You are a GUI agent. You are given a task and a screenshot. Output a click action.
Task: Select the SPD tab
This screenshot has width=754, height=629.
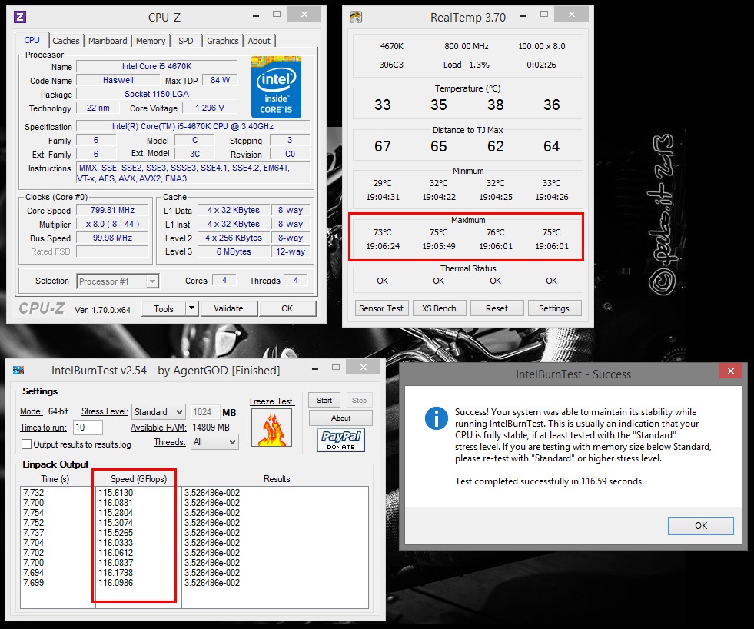tap(185, 41)
